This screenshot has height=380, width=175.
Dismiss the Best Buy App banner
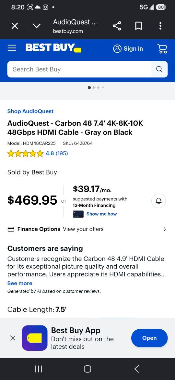coord(13,338)
